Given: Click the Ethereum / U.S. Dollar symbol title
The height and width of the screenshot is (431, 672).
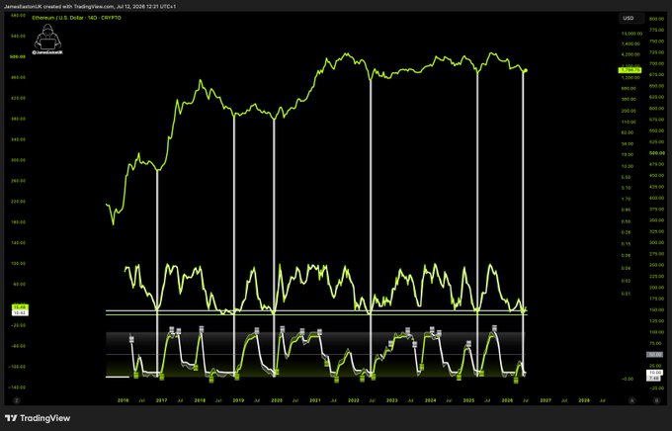Looking at the screenshot, I should pyautogui.click(x=76, y=18).
